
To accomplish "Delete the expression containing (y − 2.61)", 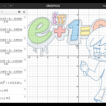I will click(x=25, y=49).
